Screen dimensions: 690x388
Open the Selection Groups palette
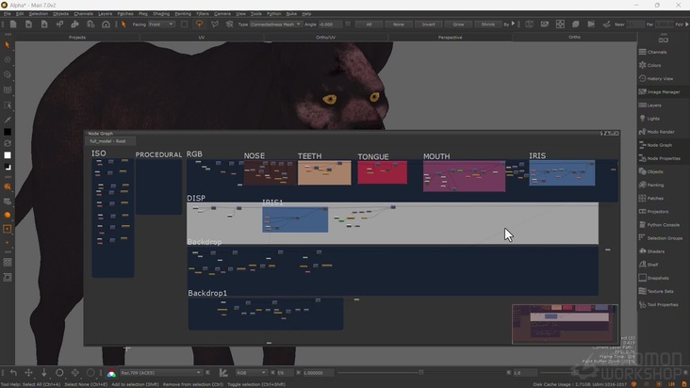[x=665, y=238]
